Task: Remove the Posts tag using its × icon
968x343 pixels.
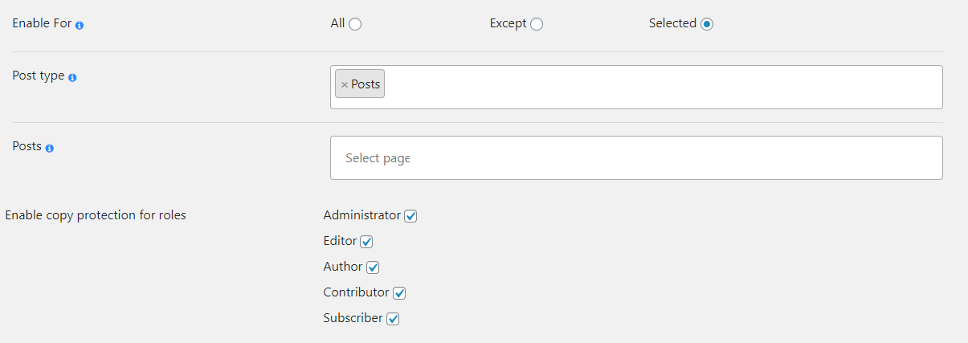Action: [x=345, y=84]
